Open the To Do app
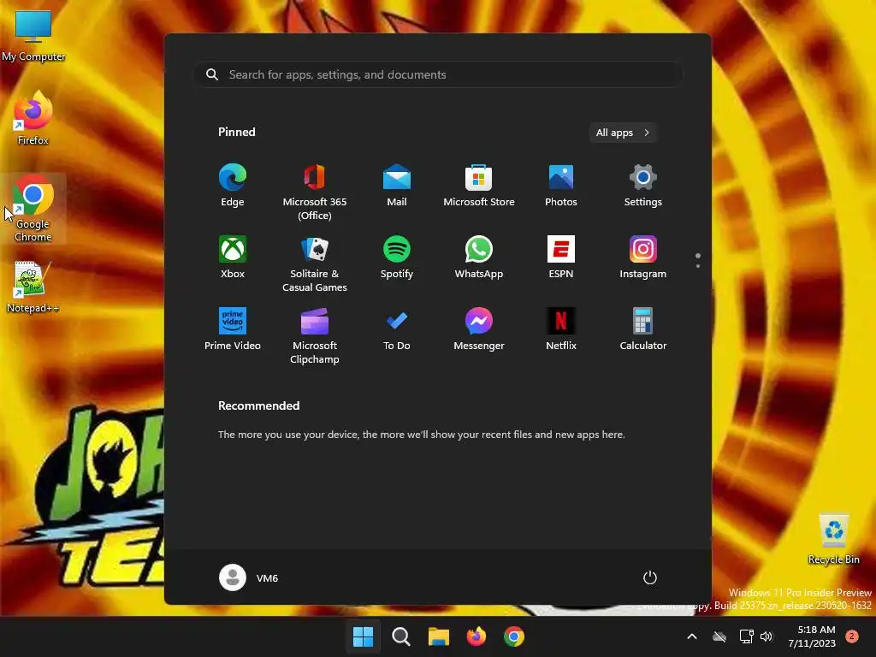 pyautogui.click(x=397, y=329)
